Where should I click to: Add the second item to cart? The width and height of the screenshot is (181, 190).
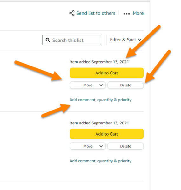coord(107,134)
